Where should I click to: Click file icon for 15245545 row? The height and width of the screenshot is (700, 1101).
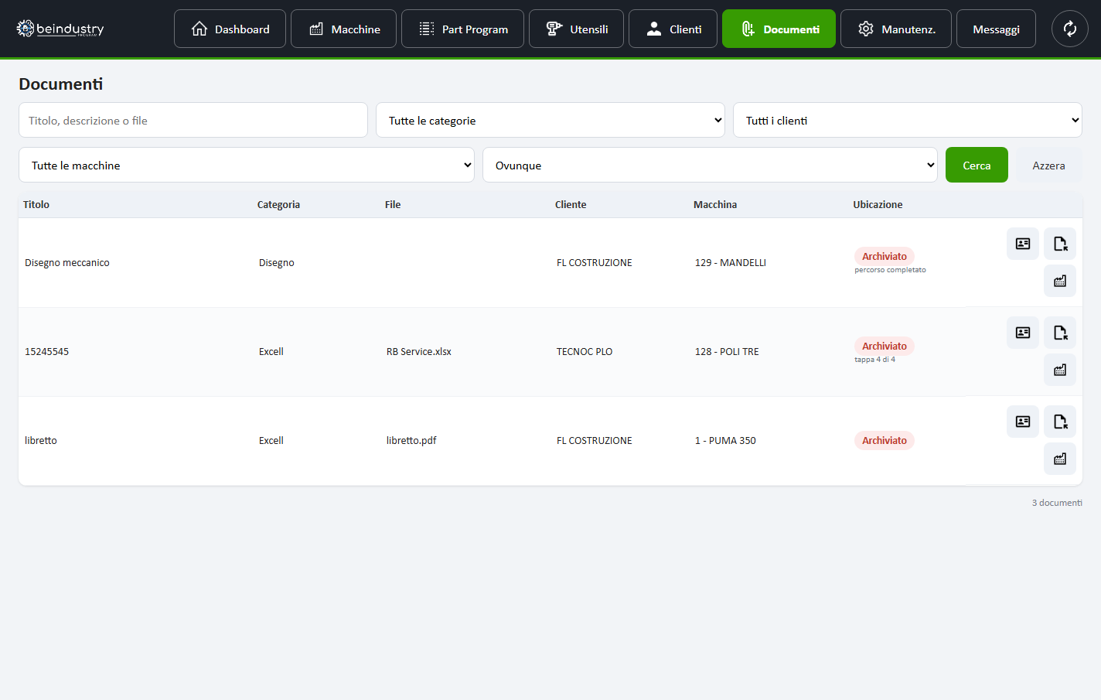click(x=1060, y=333)
